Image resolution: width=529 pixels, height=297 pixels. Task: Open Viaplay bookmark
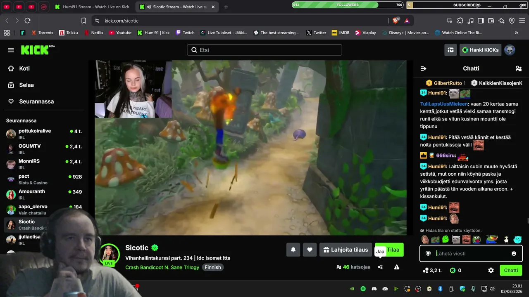coord(365,33)
